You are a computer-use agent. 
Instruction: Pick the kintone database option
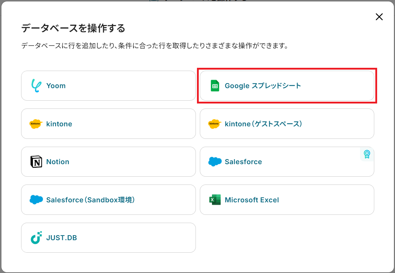[x=108, y=124]
